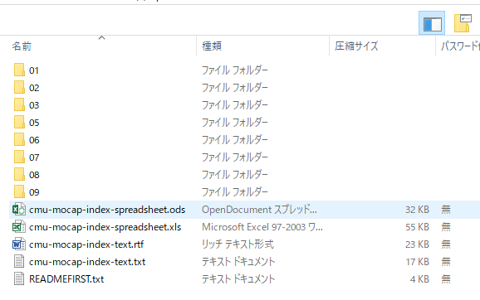Click the Microsoft Excel 97-2003 type cell

pyautogui.click(x=262, y=227)
